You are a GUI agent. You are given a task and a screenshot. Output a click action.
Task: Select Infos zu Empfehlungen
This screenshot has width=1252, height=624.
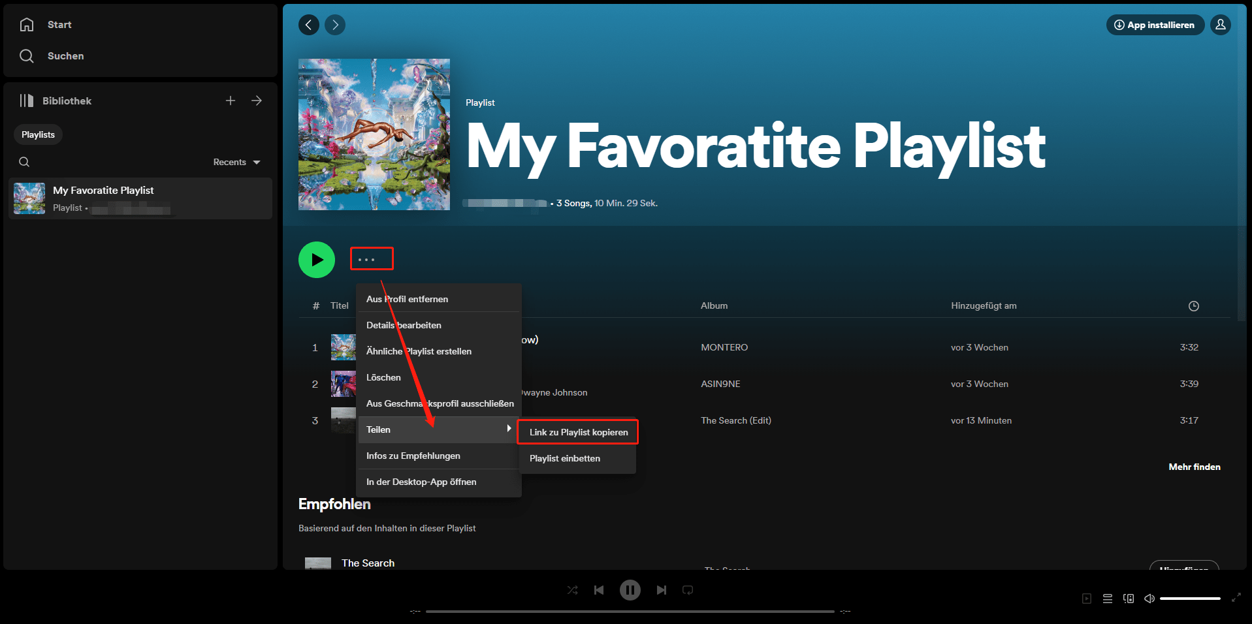(x=439, y=456)
